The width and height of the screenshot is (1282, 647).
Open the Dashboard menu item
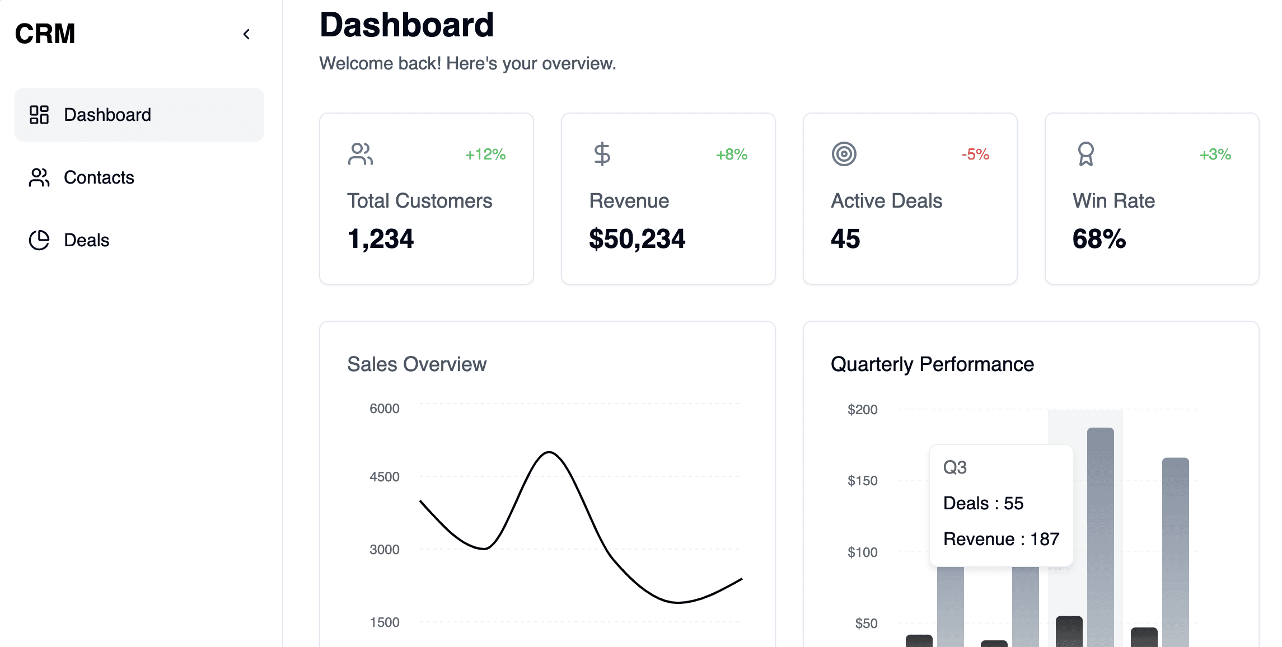click(139, 115)
